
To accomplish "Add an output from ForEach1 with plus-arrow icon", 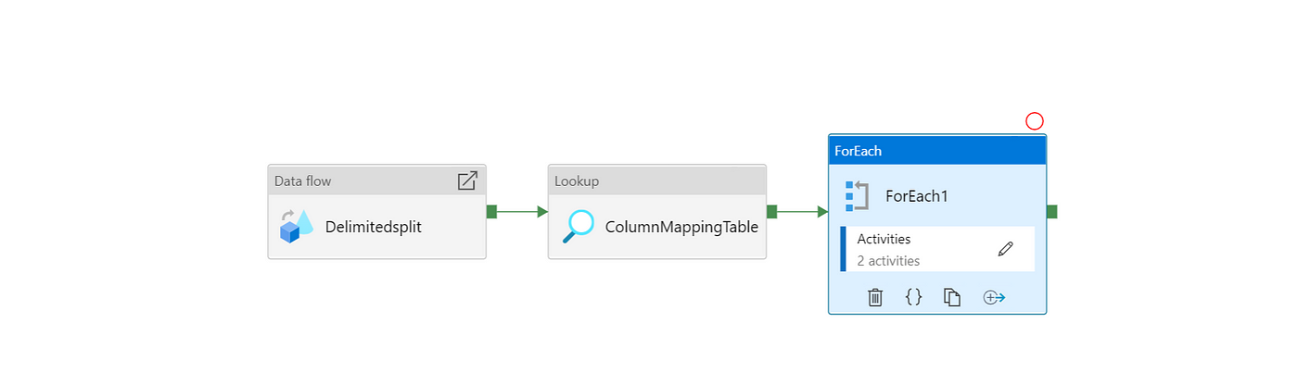I will pyautogui.click(x=994, y=297).
